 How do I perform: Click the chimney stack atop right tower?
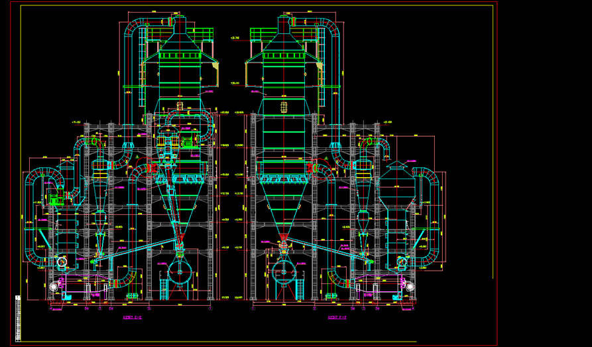[283, 24]
